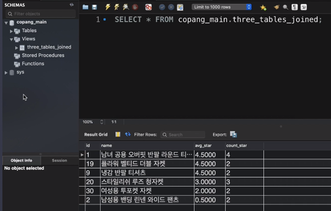This screenshot has height=211, width=331.
Task: Select the Stored Procedures tree item
Action: [x=43, y=56]
